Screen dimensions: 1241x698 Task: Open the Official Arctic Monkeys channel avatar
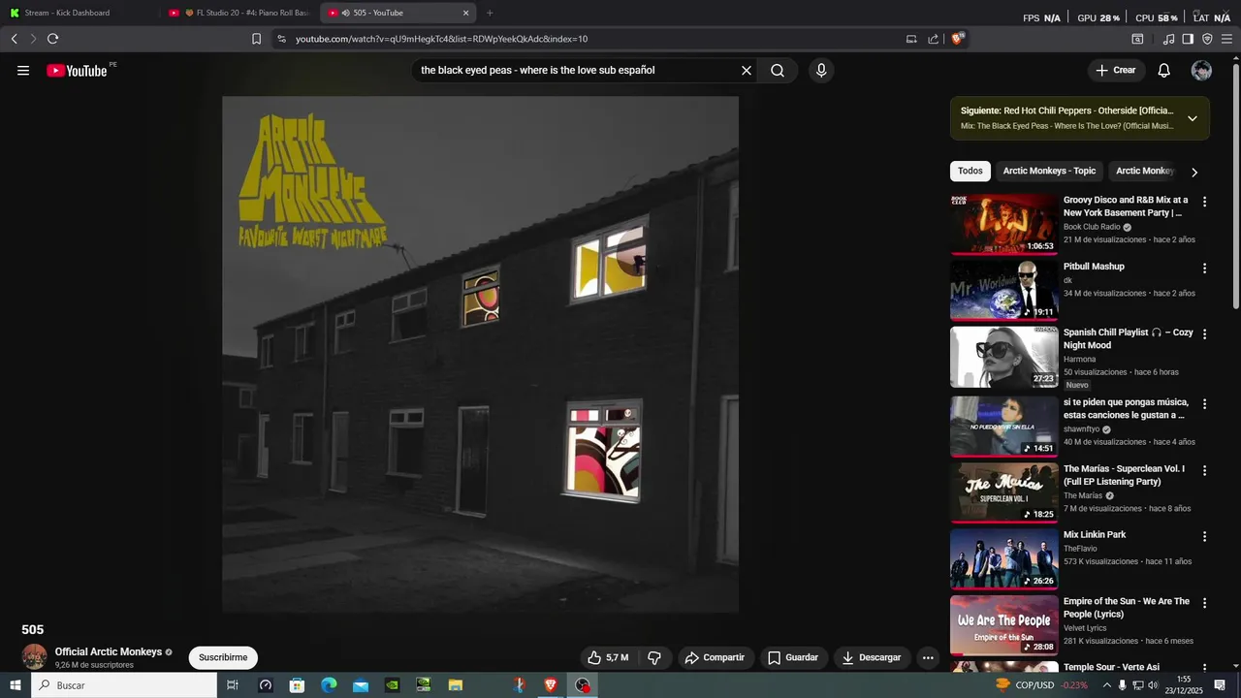click(35, 657)
